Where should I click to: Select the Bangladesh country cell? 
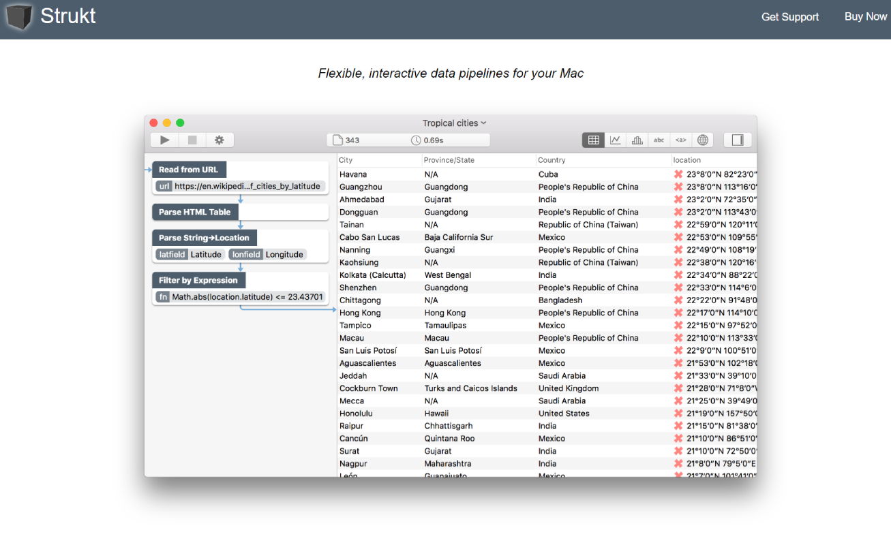coord(560,300)
